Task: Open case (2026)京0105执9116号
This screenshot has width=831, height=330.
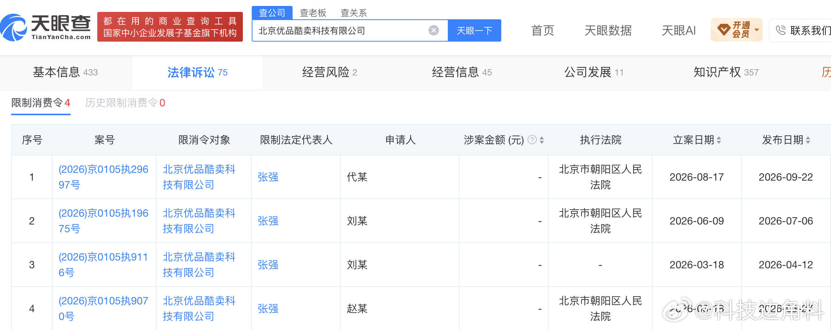Action: (x=103, y=265)
